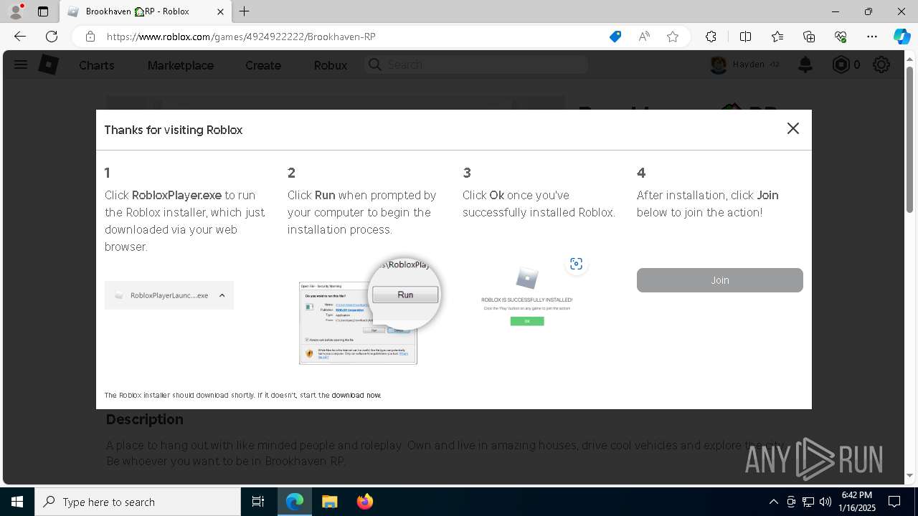
Task: Open File Explorer from the taskbar
Action: 329,502
